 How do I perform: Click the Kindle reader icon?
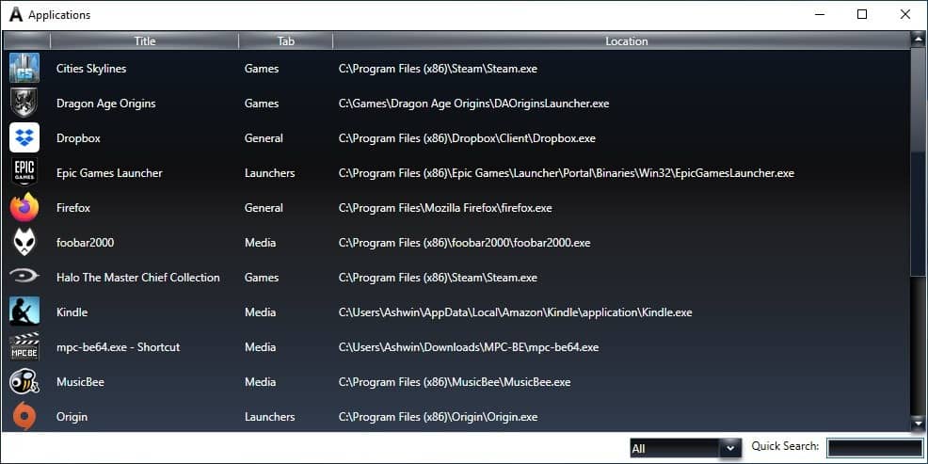[24, 312]
